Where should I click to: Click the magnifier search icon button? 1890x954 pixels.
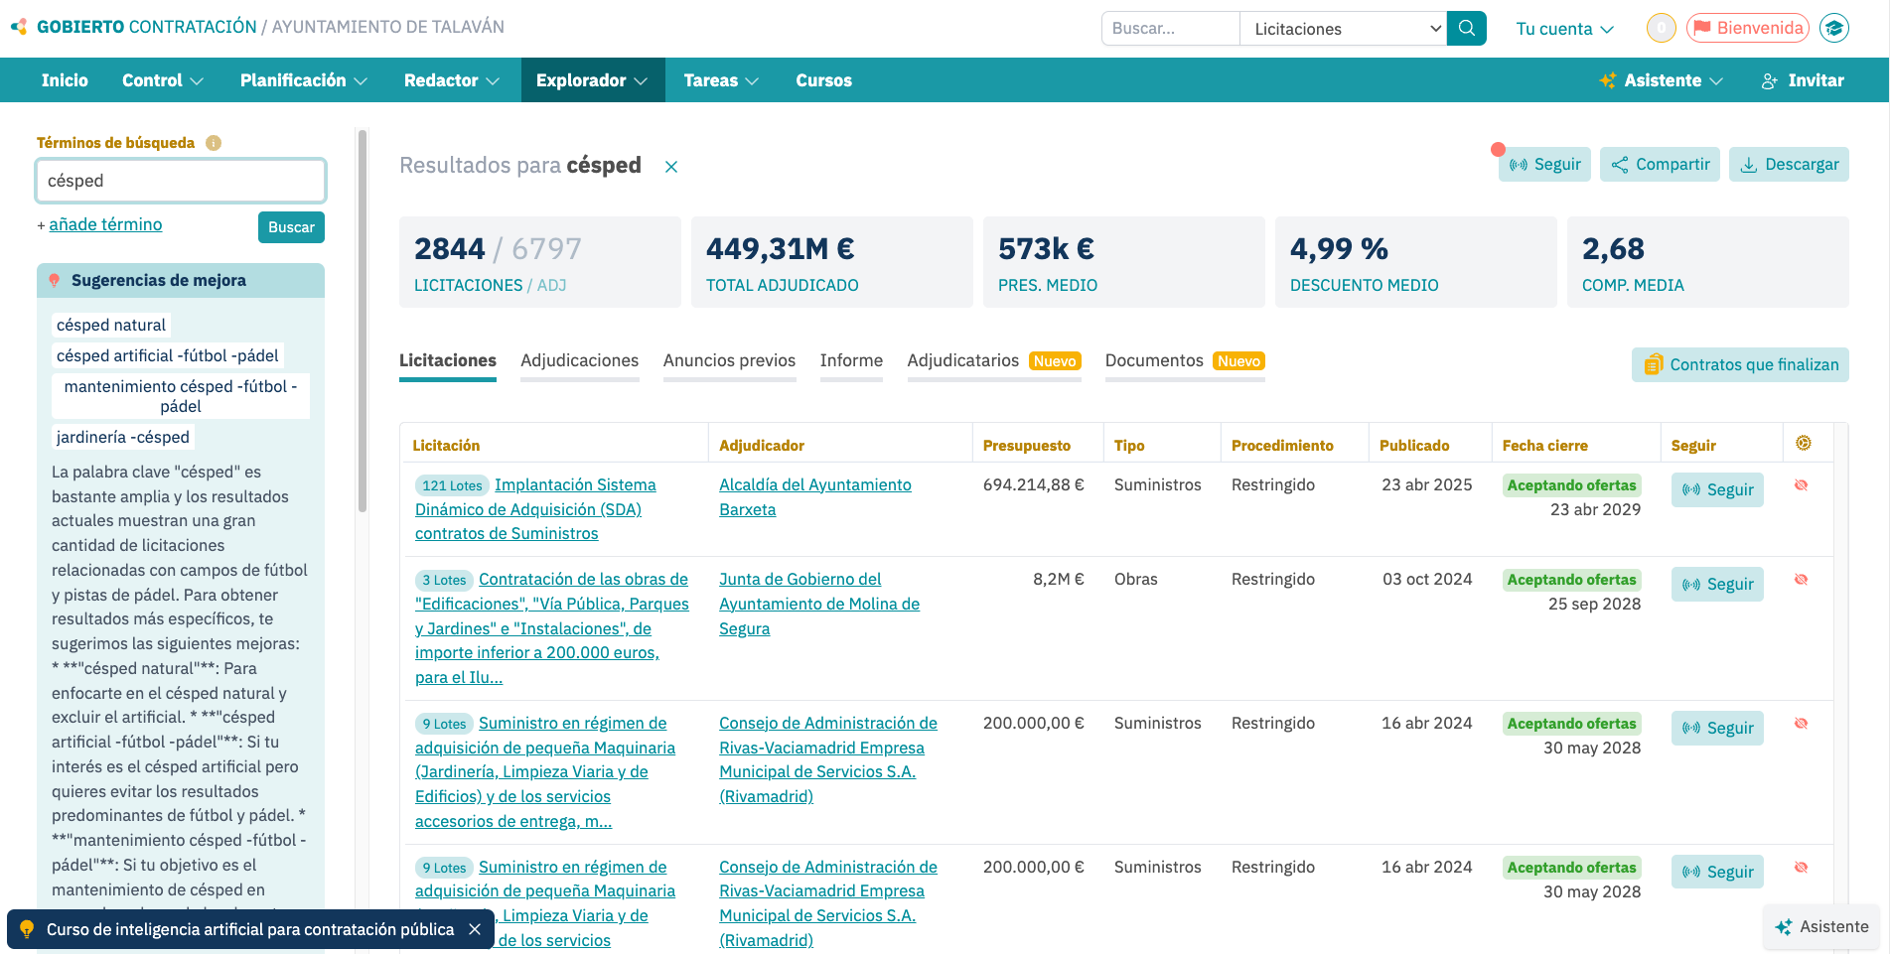(x=1466, y=29)
